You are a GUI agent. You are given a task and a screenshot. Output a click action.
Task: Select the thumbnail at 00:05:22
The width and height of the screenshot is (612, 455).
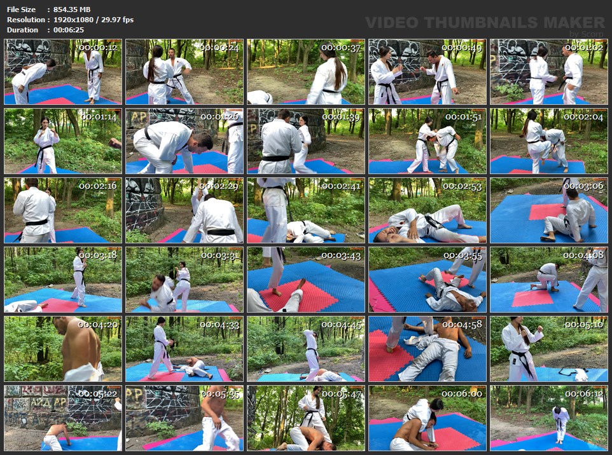[63, 418]
